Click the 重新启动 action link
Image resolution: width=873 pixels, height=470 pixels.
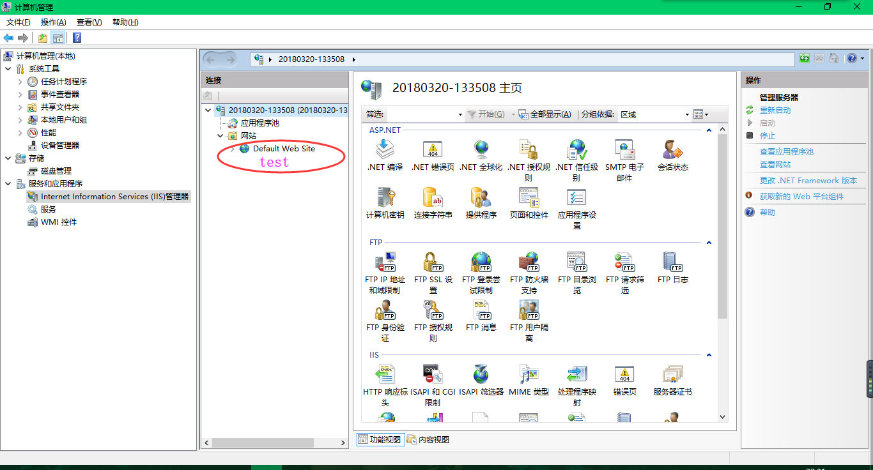pyautogui.click(x=775, y=110)
